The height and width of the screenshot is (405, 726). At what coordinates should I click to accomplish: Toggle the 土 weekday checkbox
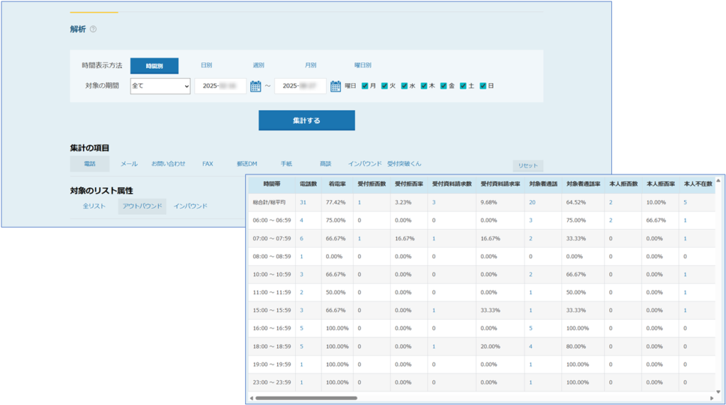[463, 86]
